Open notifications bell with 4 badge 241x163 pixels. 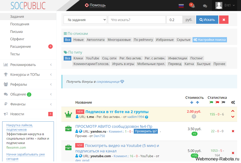(192, 5)
